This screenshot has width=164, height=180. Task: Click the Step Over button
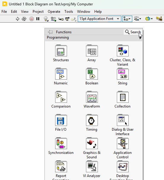pyautogui.click(x=67, y=19)
